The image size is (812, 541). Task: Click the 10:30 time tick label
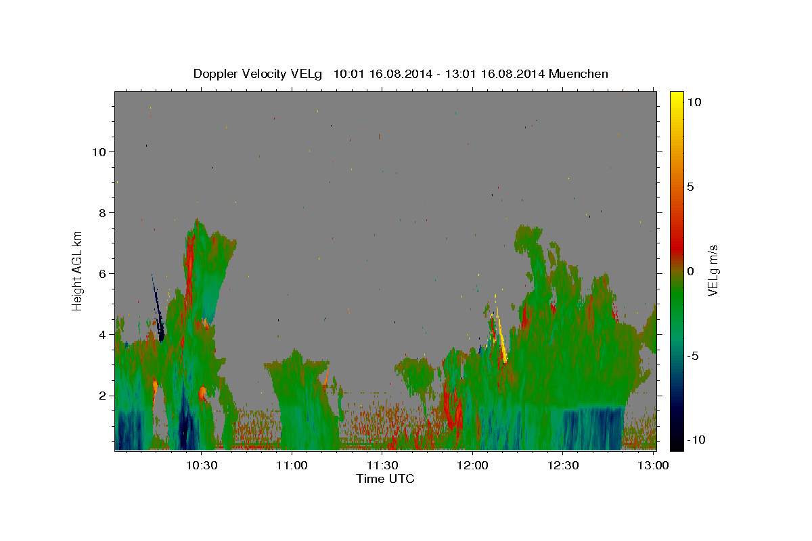pyautogui.click(x=202, y=466)
